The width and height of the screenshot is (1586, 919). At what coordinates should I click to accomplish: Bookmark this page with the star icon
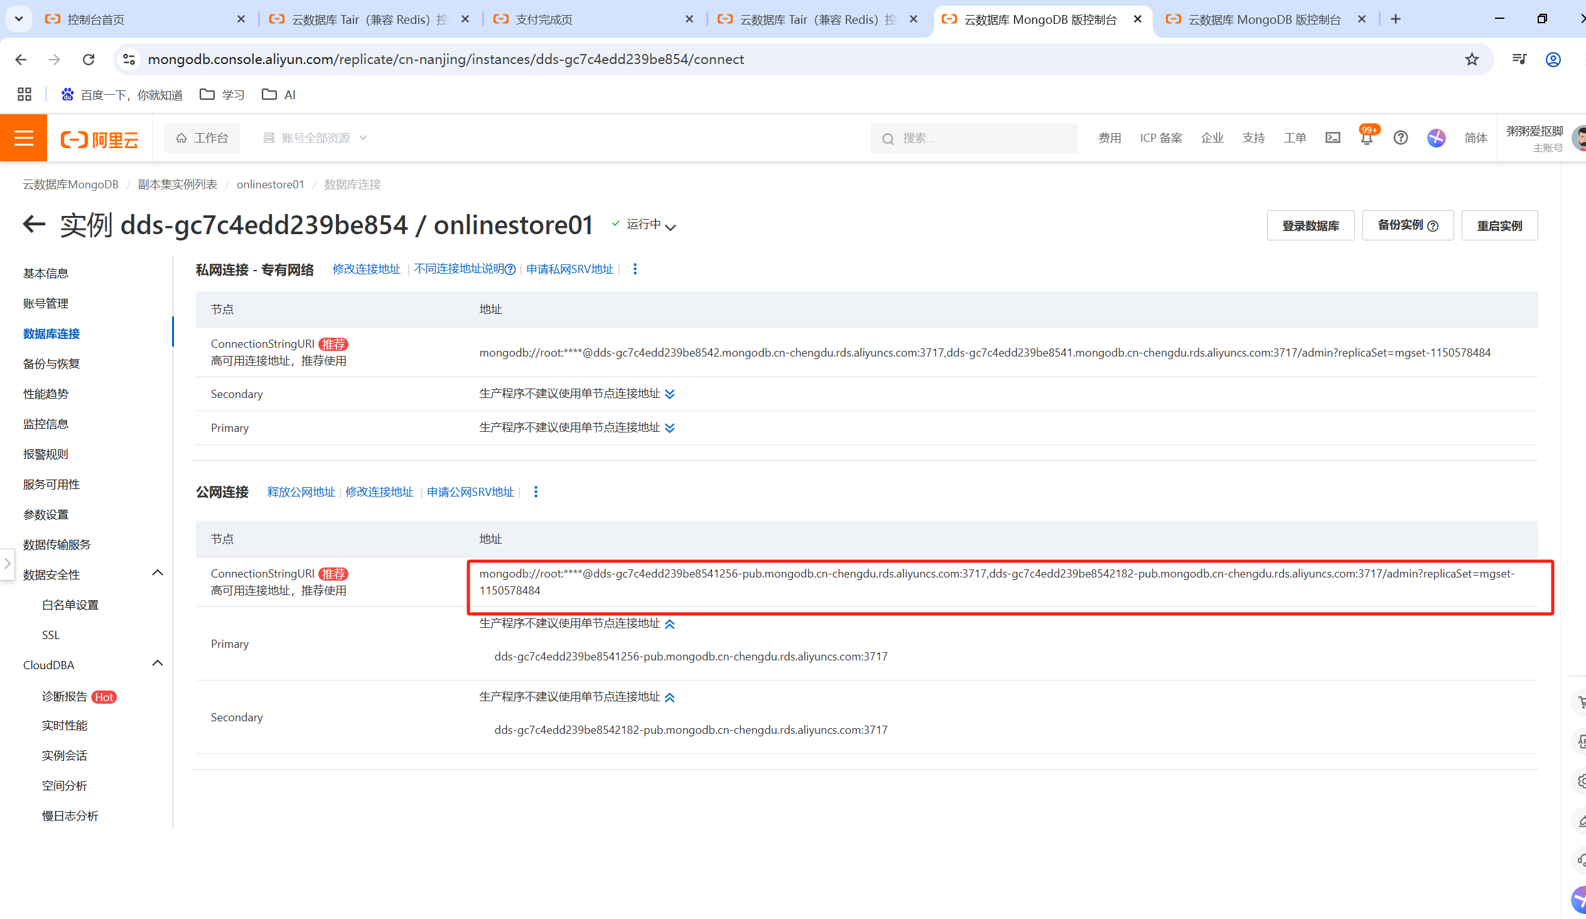pyautogui.click(x=1472, y=59)
